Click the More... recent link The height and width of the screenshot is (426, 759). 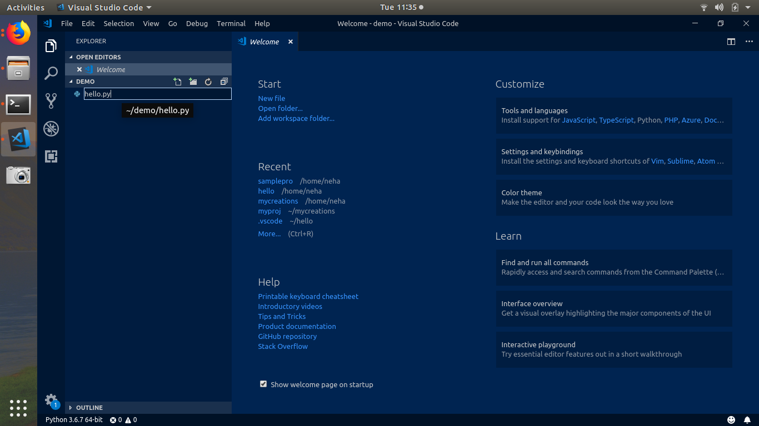point(269,234)
